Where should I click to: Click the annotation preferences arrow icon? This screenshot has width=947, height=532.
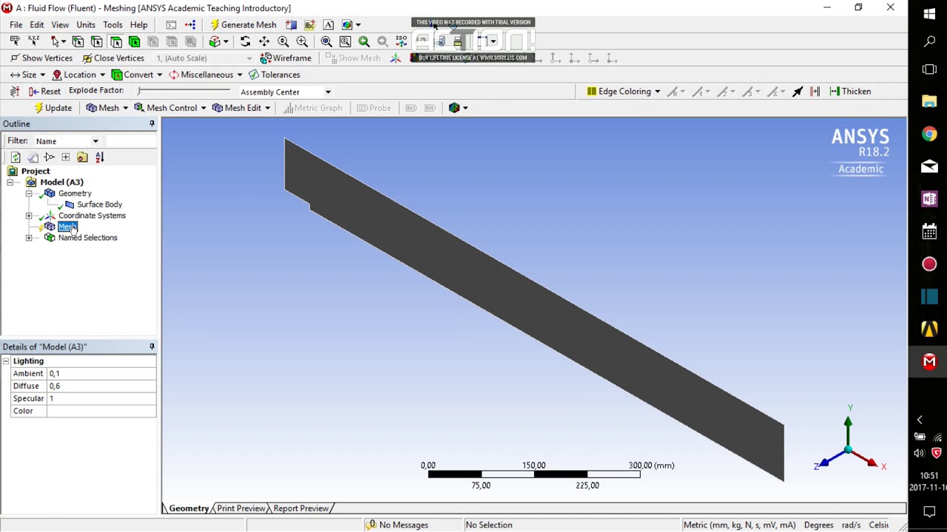click(x=798, y=92)
